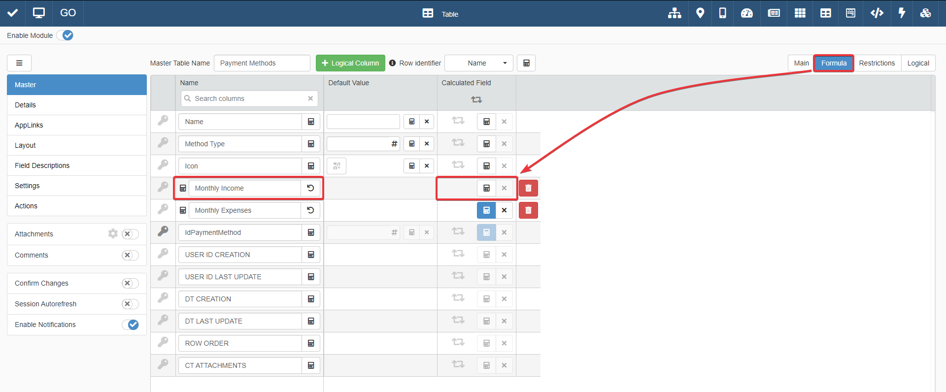Click the lightning bolt actions icon
Image resolution: width=946 pixels, height=392 pixels.
pos(902,13)
